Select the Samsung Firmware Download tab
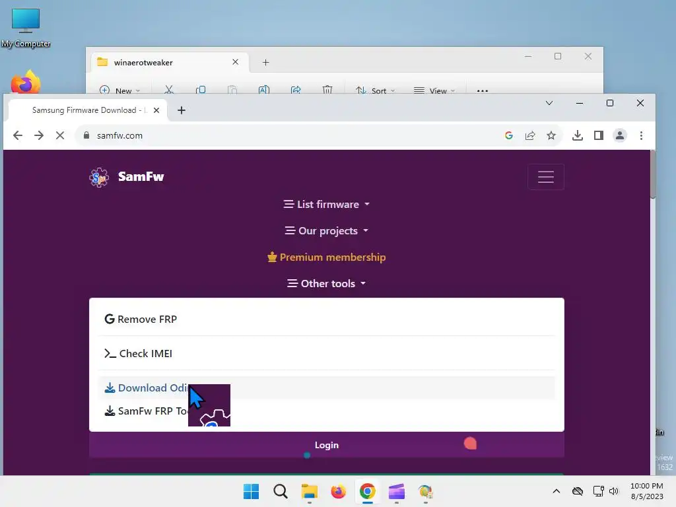Image resolution: width=676 pixels, height=507 pixels. 88,110
